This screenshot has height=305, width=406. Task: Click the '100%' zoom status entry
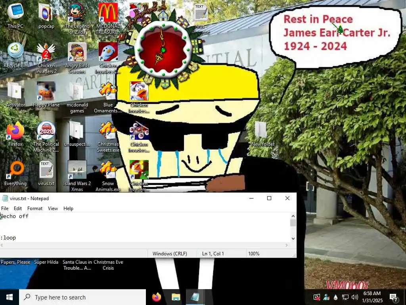tap(254, 254)
